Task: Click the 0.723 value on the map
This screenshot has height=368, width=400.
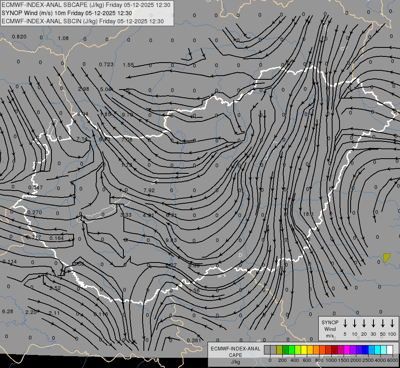Action: pyautogui.click(x=106, y=64)
